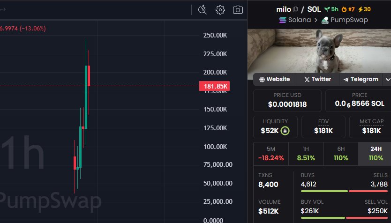Click the MKT CAP $181K box
This screenshot has height=223, width=391.
(370, 127)
